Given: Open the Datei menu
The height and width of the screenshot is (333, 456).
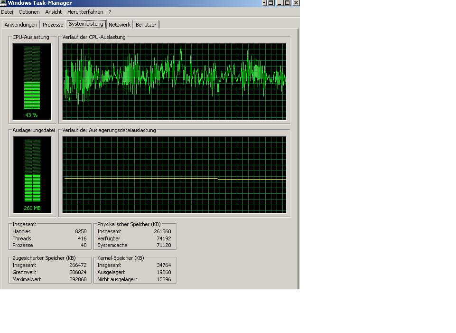Looking at the screenshot, I should (x=7, y=12).
